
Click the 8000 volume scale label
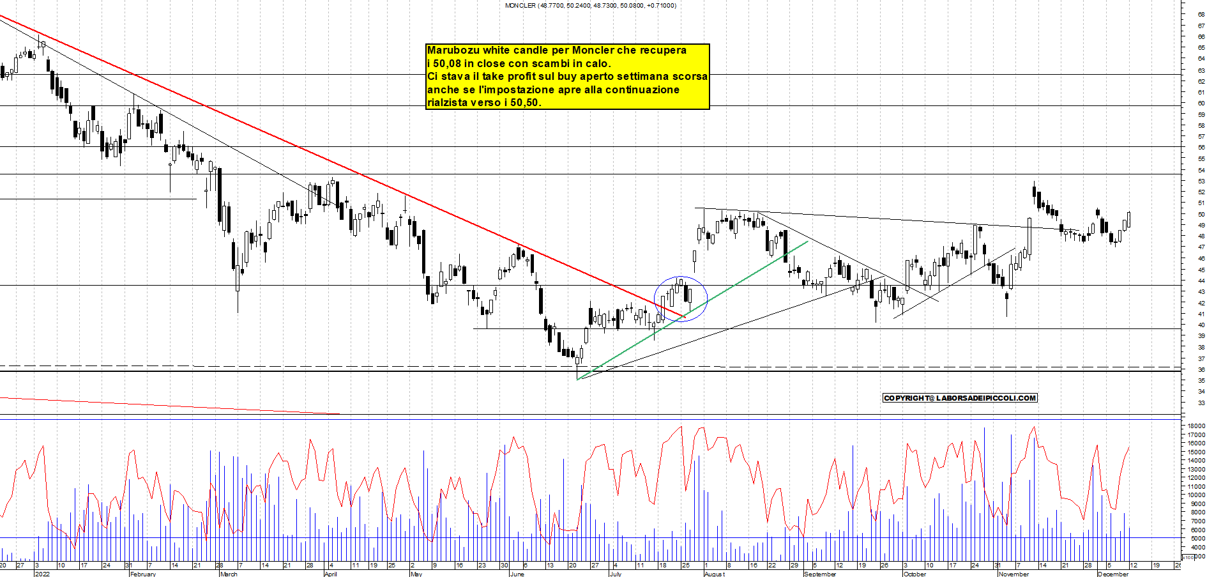click(x=1197, y=512)
